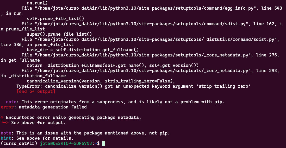
Task: Click the cyan 'hint' label
Action: pos(6,138)
